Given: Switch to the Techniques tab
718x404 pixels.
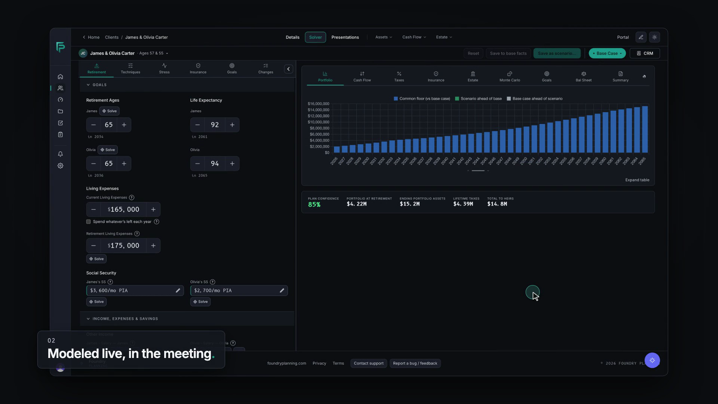Looking at the screenshot, I should point(131,68).
